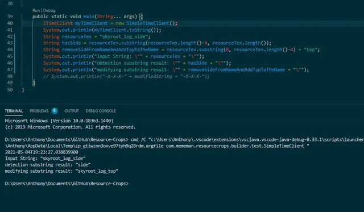
Task: Click "modifying substring result: string on line 47
Action: (x=136, y=70)
